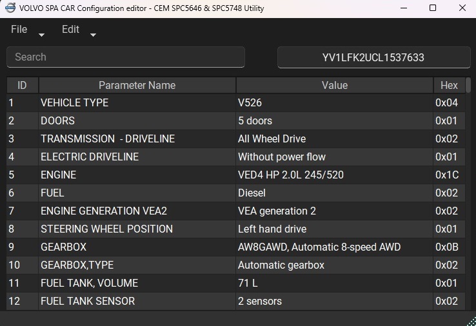Select the GEARBOX parameter in row 9
The width and height of the screenshot is (476, 326).
click(63, 247)
